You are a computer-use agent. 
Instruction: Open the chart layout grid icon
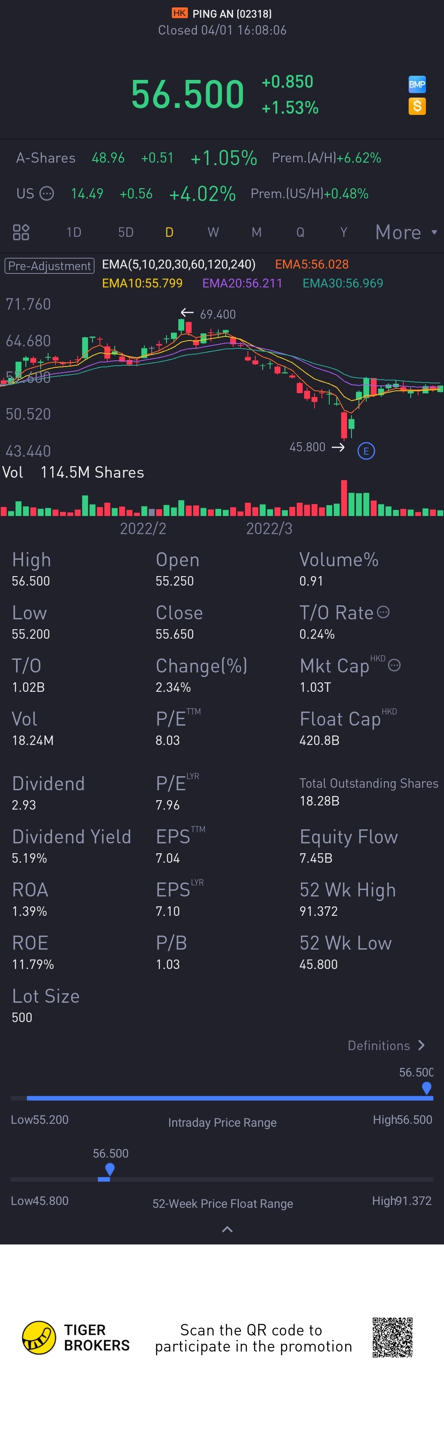point(21,232)
